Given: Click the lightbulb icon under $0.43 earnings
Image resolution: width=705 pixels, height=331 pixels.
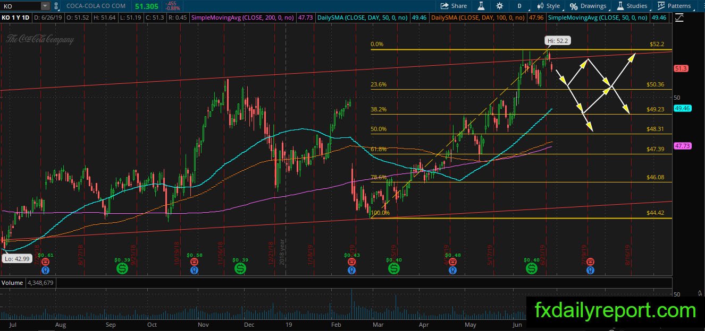Looking at the screenshot, I should point(351,270).
